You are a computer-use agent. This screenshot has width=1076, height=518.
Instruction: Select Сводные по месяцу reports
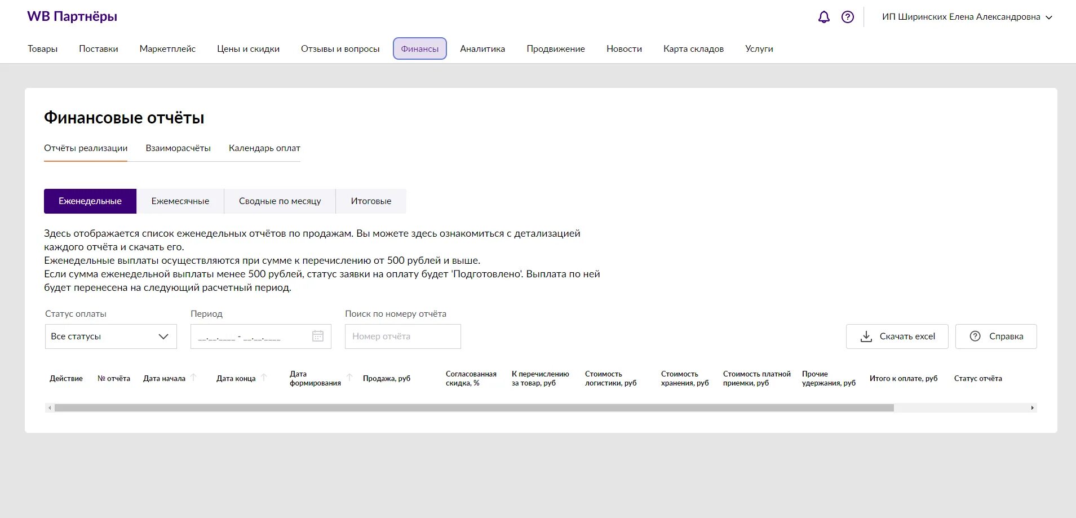(x=280, y=201)
